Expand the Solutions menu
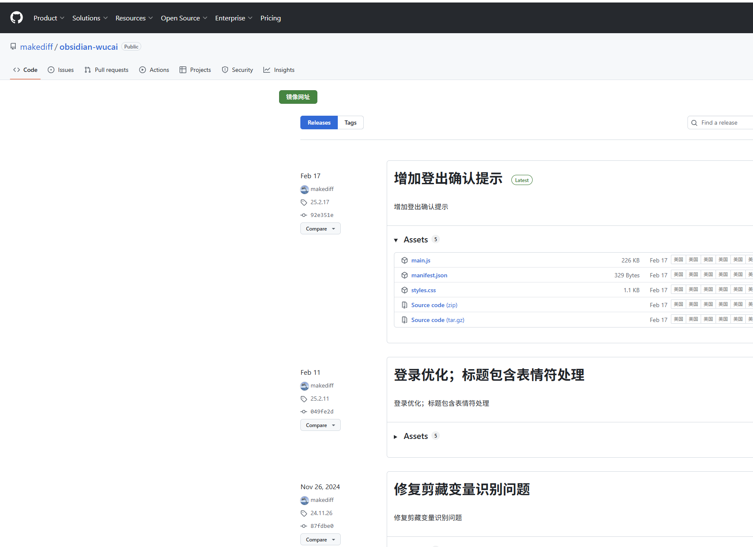The image size is (753, 547). pos(90,18)
